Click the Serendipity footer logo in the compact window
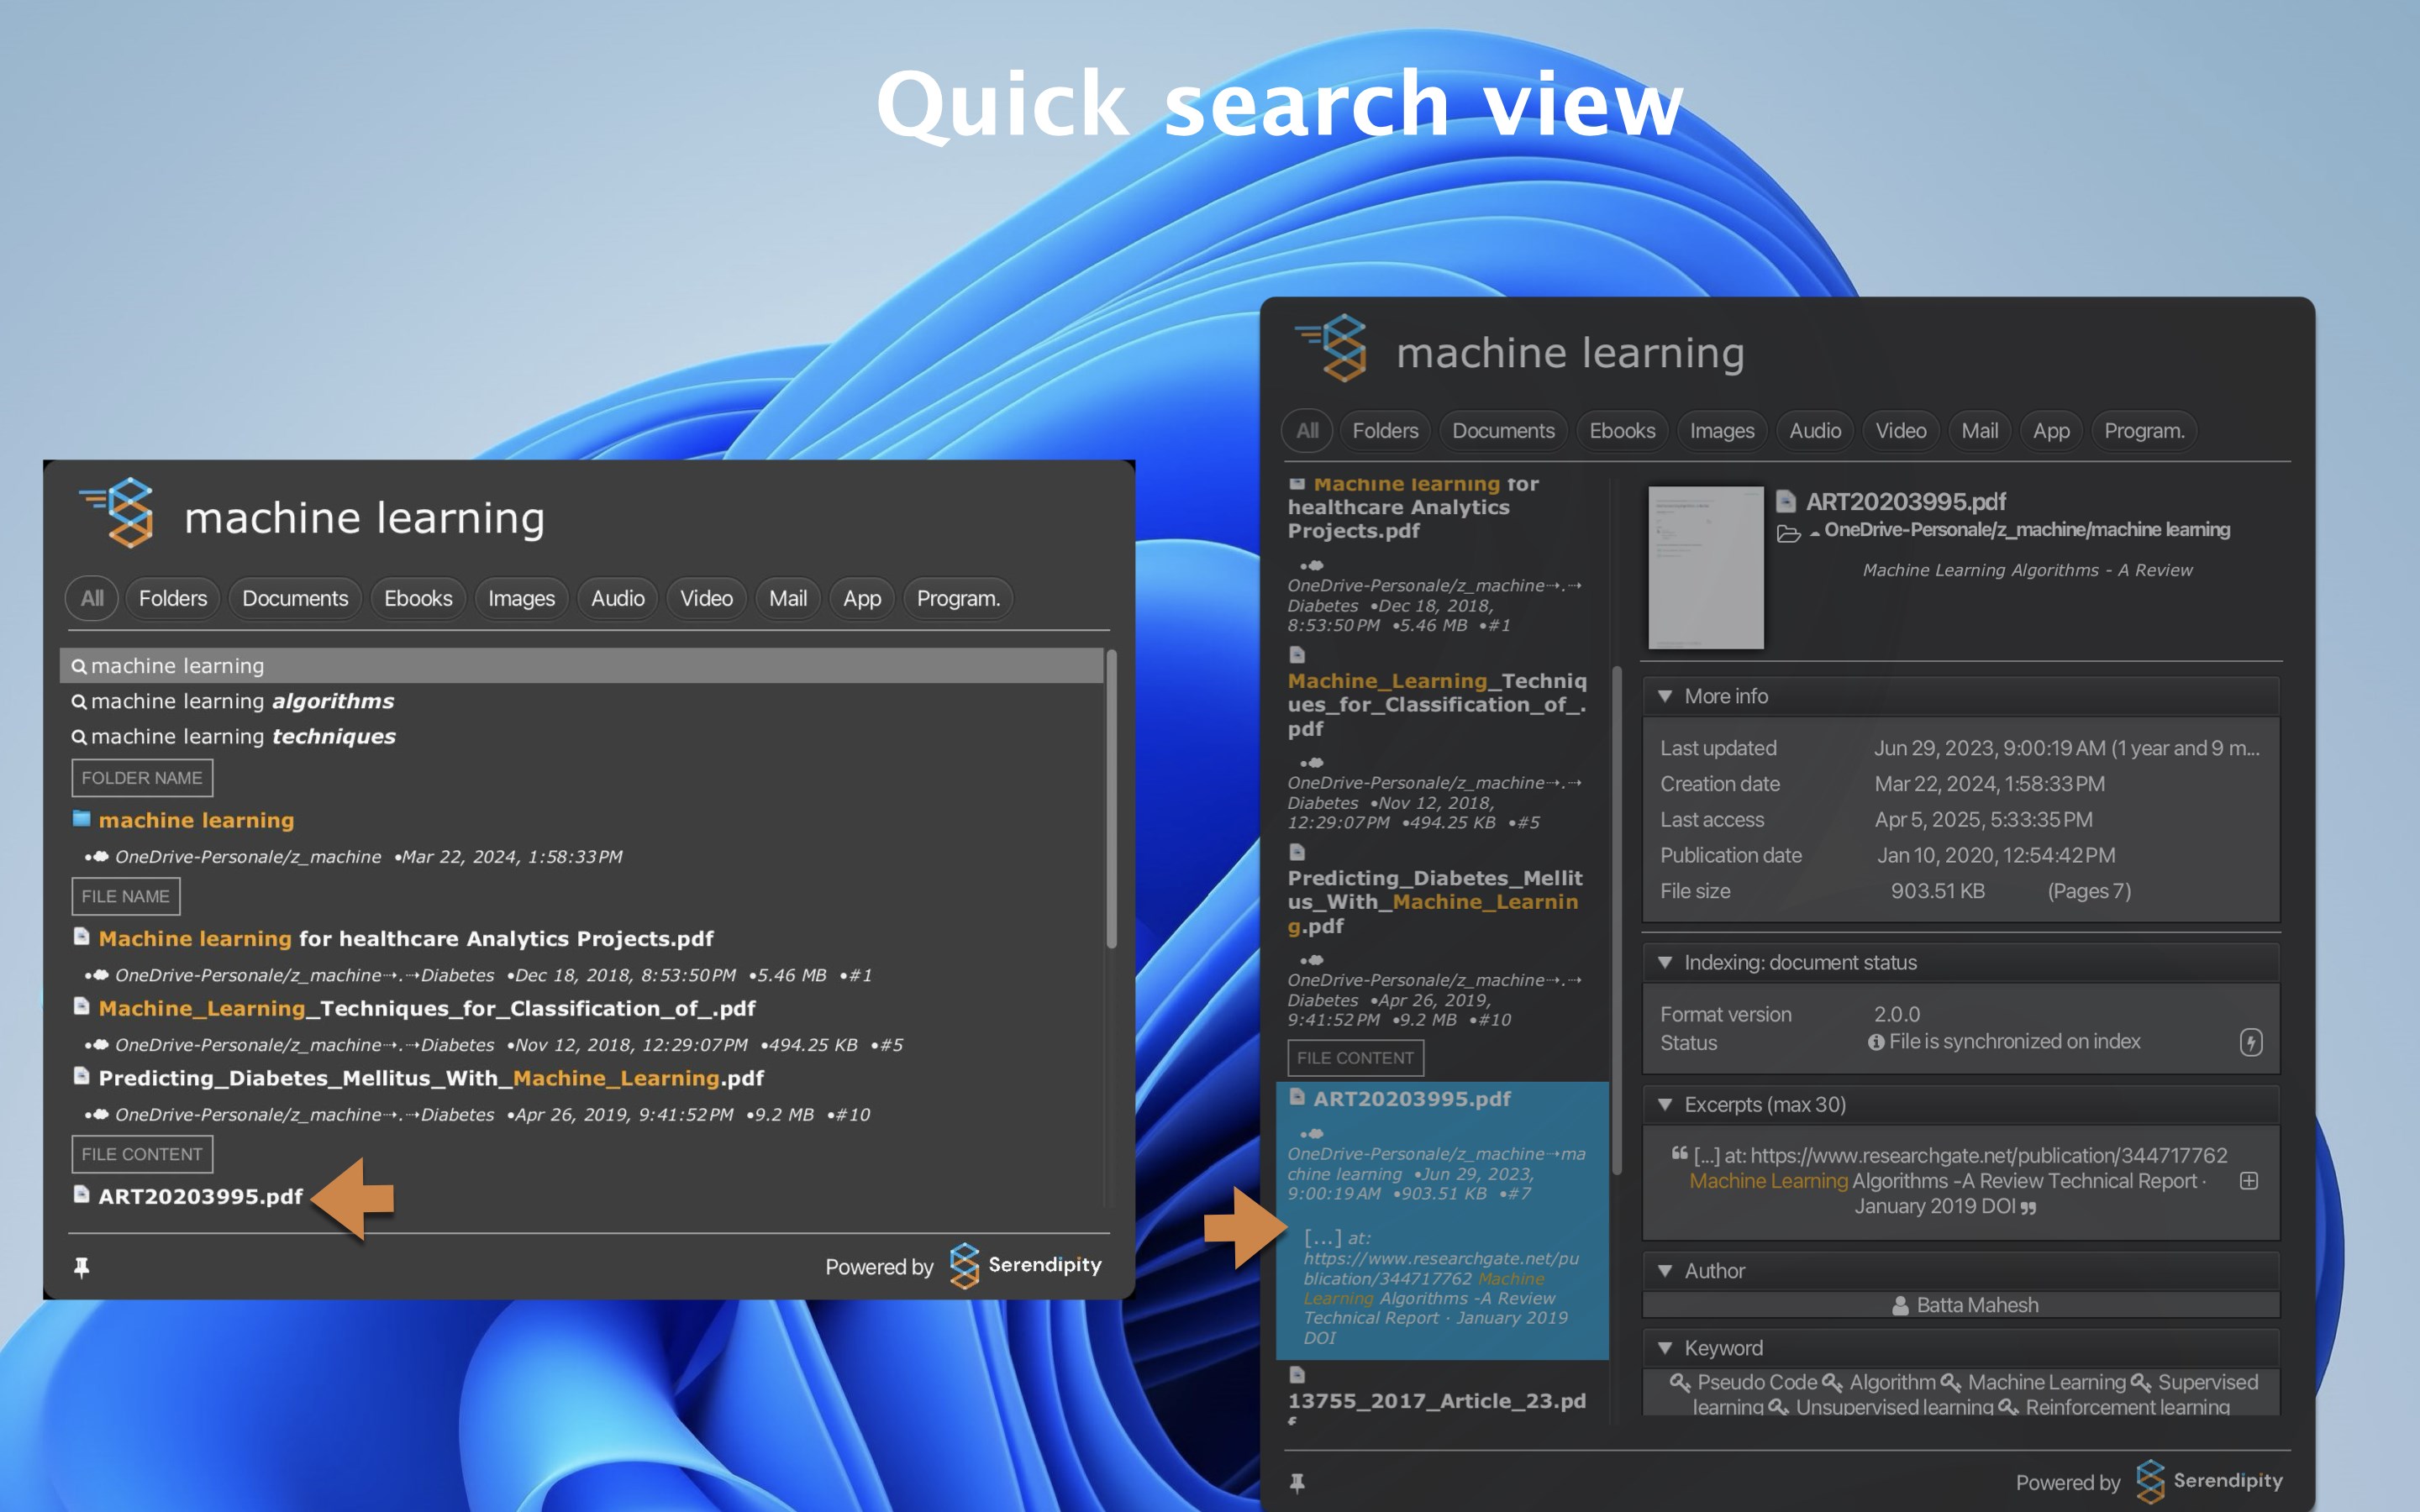This screenshot has height=1512, width=2420. 964,1266
